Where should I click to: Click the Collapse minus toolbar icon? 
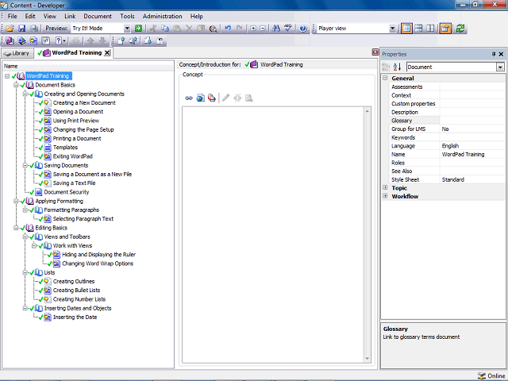(263, 29)
